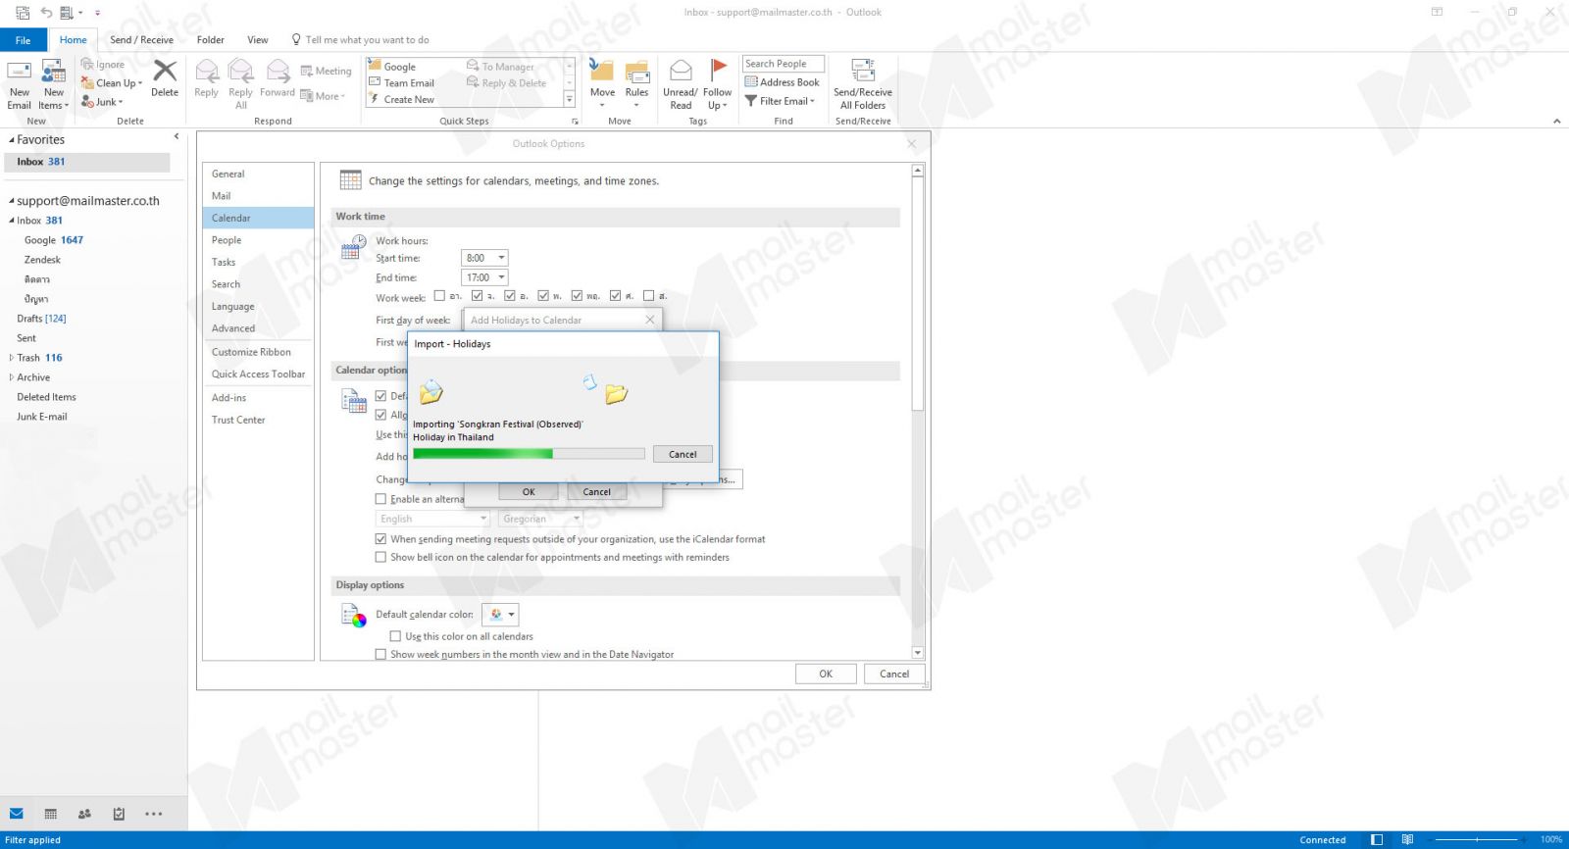Click Send/Receive All Folders icon

pyautogui.click(x=863, y=71)
